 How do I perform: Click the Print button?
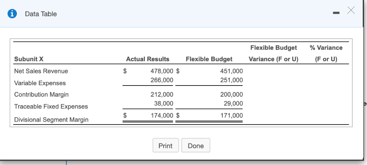pyautogui.click(x=166, y=145)
